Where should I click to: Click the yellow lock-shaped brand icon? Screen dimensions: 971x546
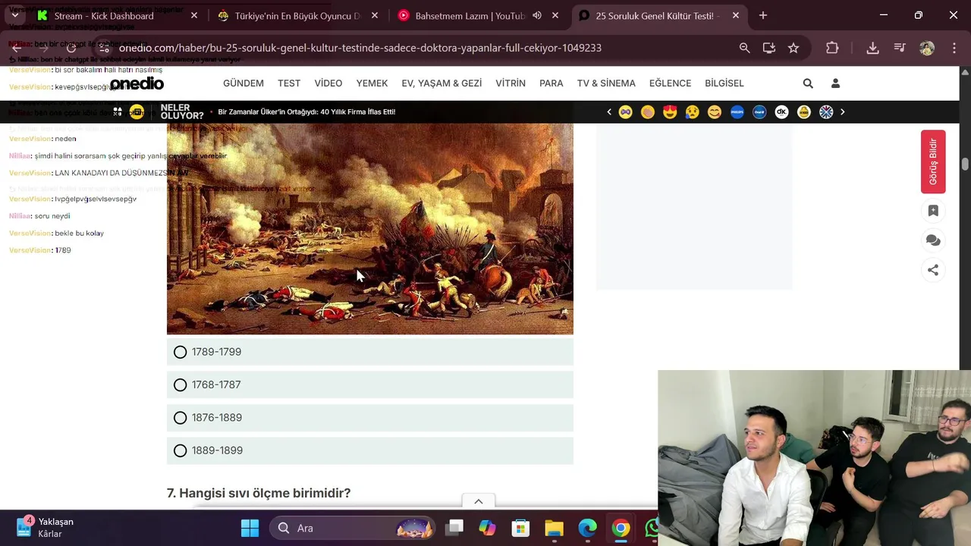804,112
